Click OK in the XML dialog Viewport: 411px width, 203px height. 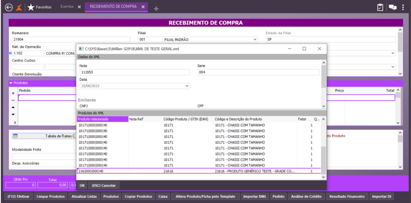82,186
